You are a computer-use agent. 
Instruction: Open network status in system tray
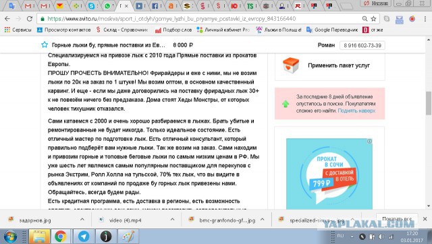coord(391,237)
